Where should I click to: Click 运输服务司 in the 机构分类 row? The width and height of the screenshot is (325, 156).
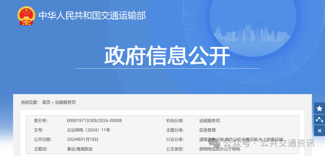click(x=209, y=121)
